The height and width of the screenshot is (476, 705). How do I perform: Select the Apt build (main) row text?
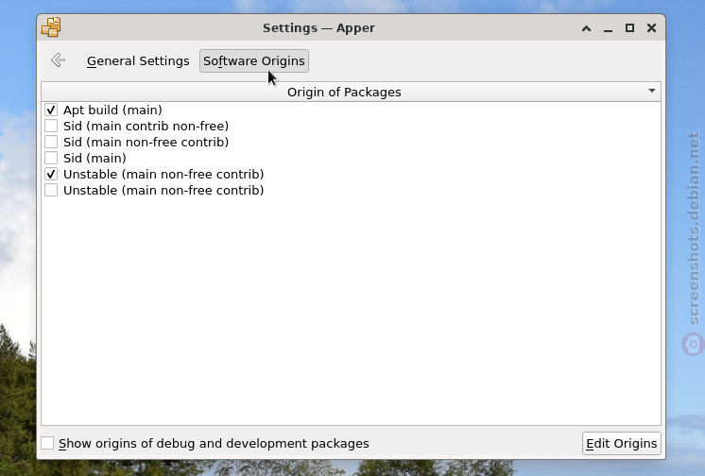tap(112, 110)
